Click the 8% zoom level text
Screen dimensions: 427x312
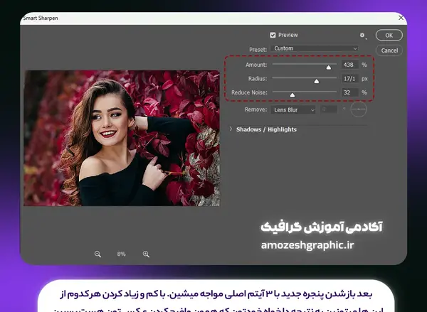(x=121, y=254)
